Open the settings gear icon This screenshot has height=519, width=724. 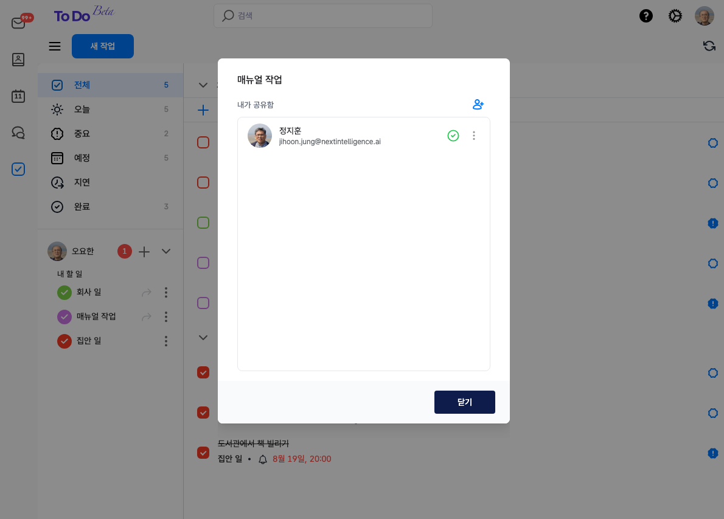tap(675, 16)
